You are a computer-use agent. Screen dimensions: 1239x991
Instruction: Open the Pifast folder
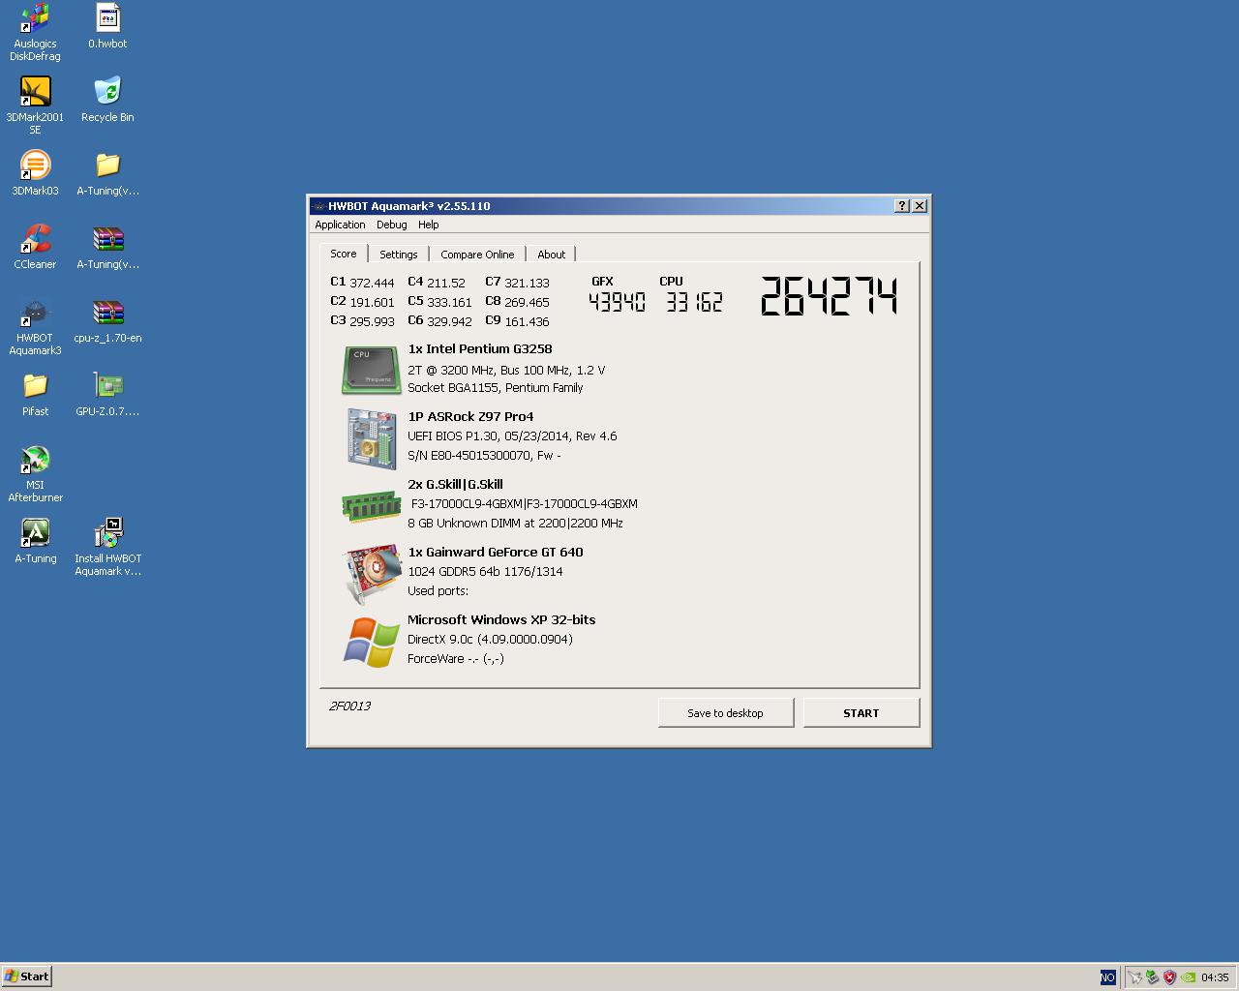coord(35,394)
